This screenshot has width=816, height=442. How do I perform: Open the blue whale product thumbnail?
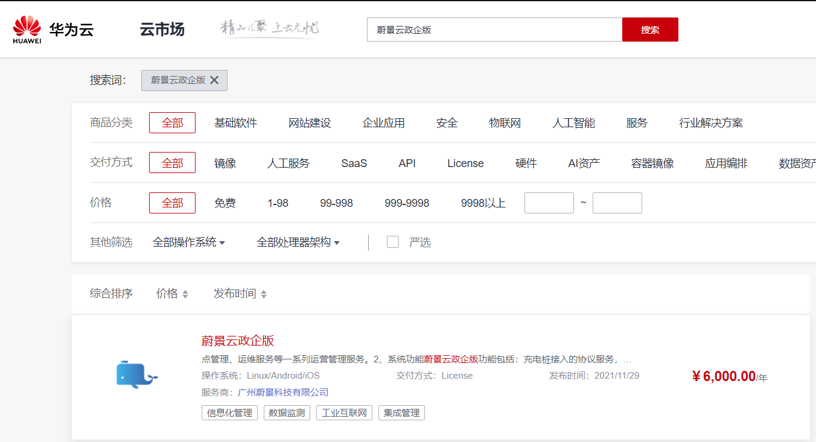136,374
